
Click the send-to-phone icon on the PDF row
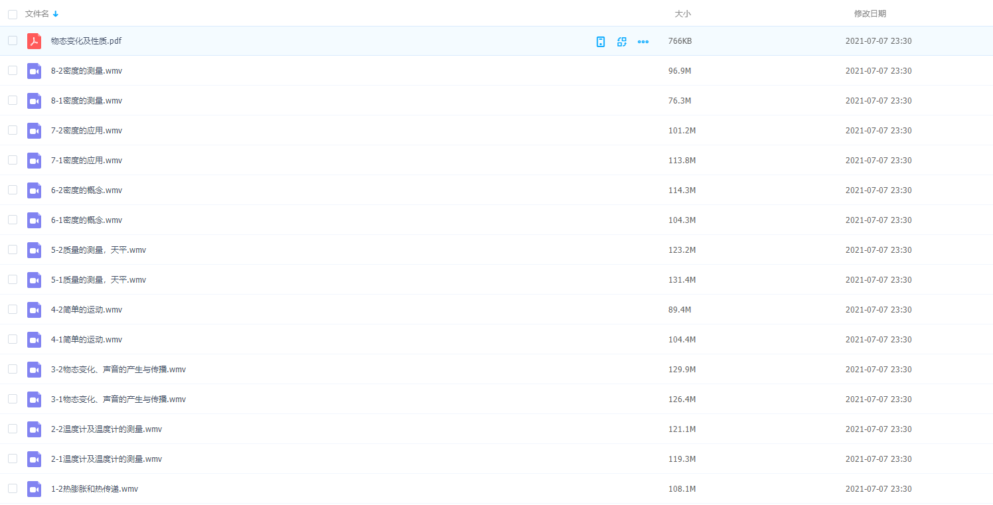tap(601, 41)
